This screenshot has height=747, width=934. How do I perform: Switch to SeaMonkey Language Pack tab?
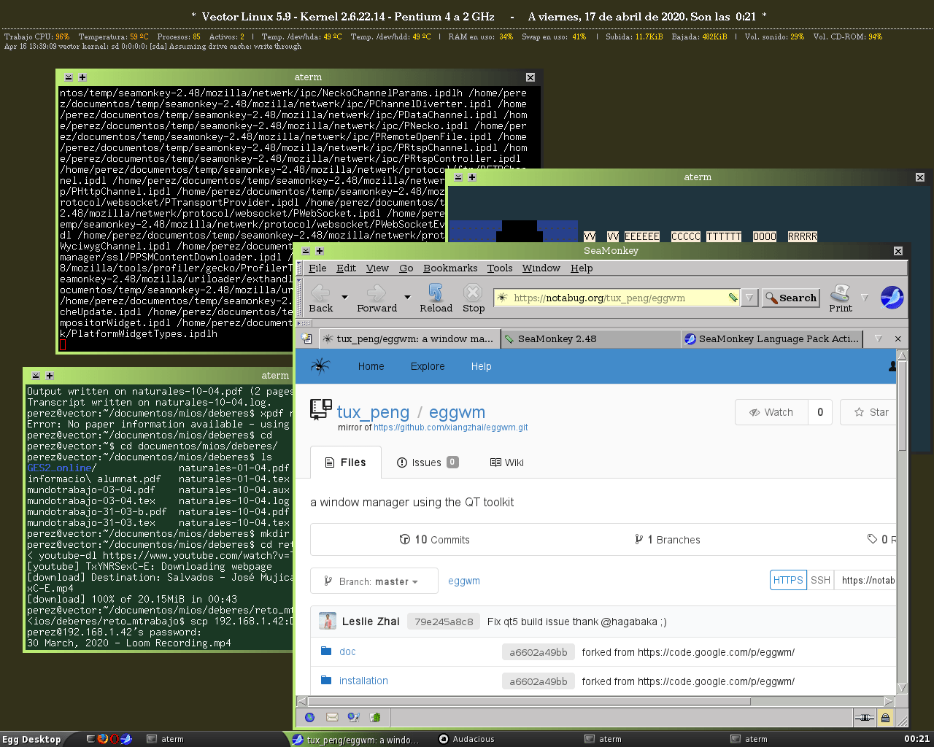[773, 338]
